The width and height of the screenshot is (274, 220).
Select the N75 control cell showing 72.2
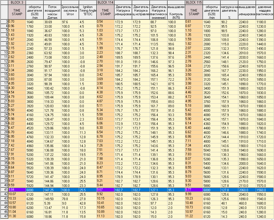[x=176, y=79]
